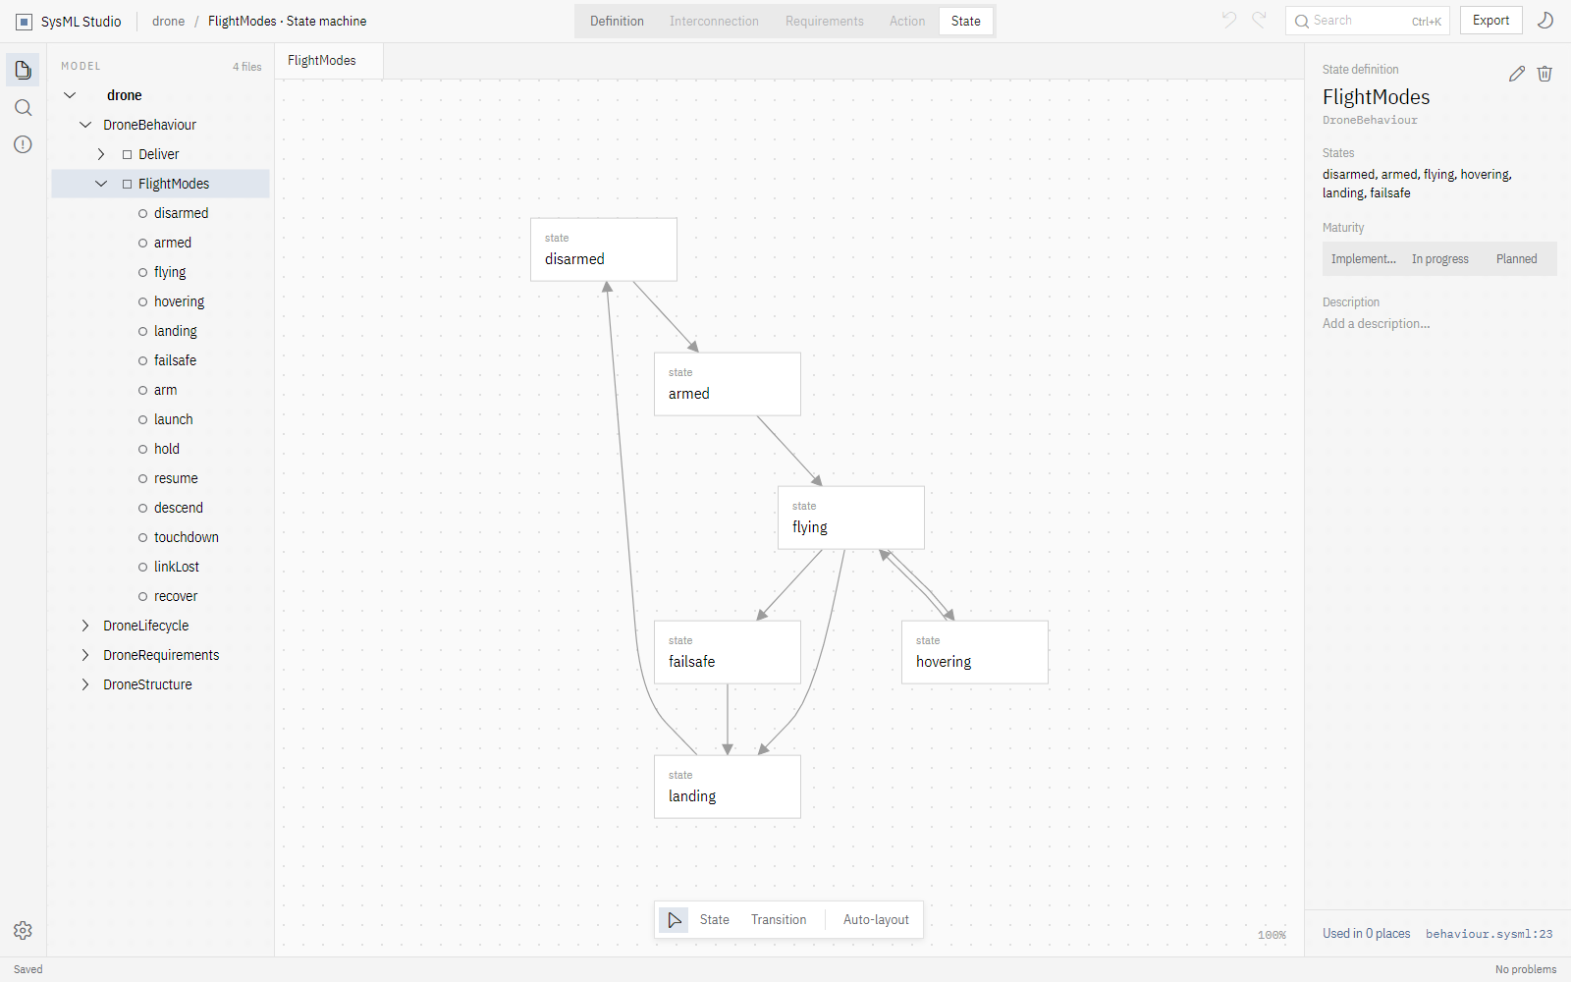Choose the State creation tool
Screen dimensions: 1571x982
click(x=715, y=920)
